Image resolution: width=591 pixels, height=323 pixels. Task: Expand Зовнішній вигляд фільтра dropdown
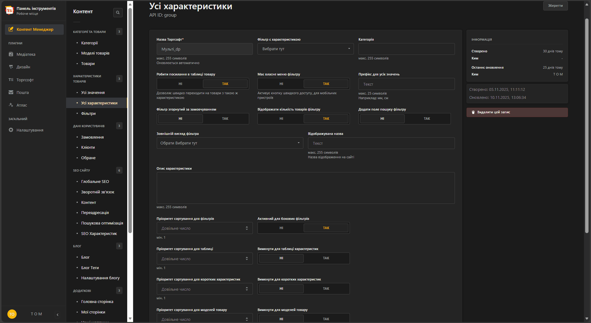[230, 143]
